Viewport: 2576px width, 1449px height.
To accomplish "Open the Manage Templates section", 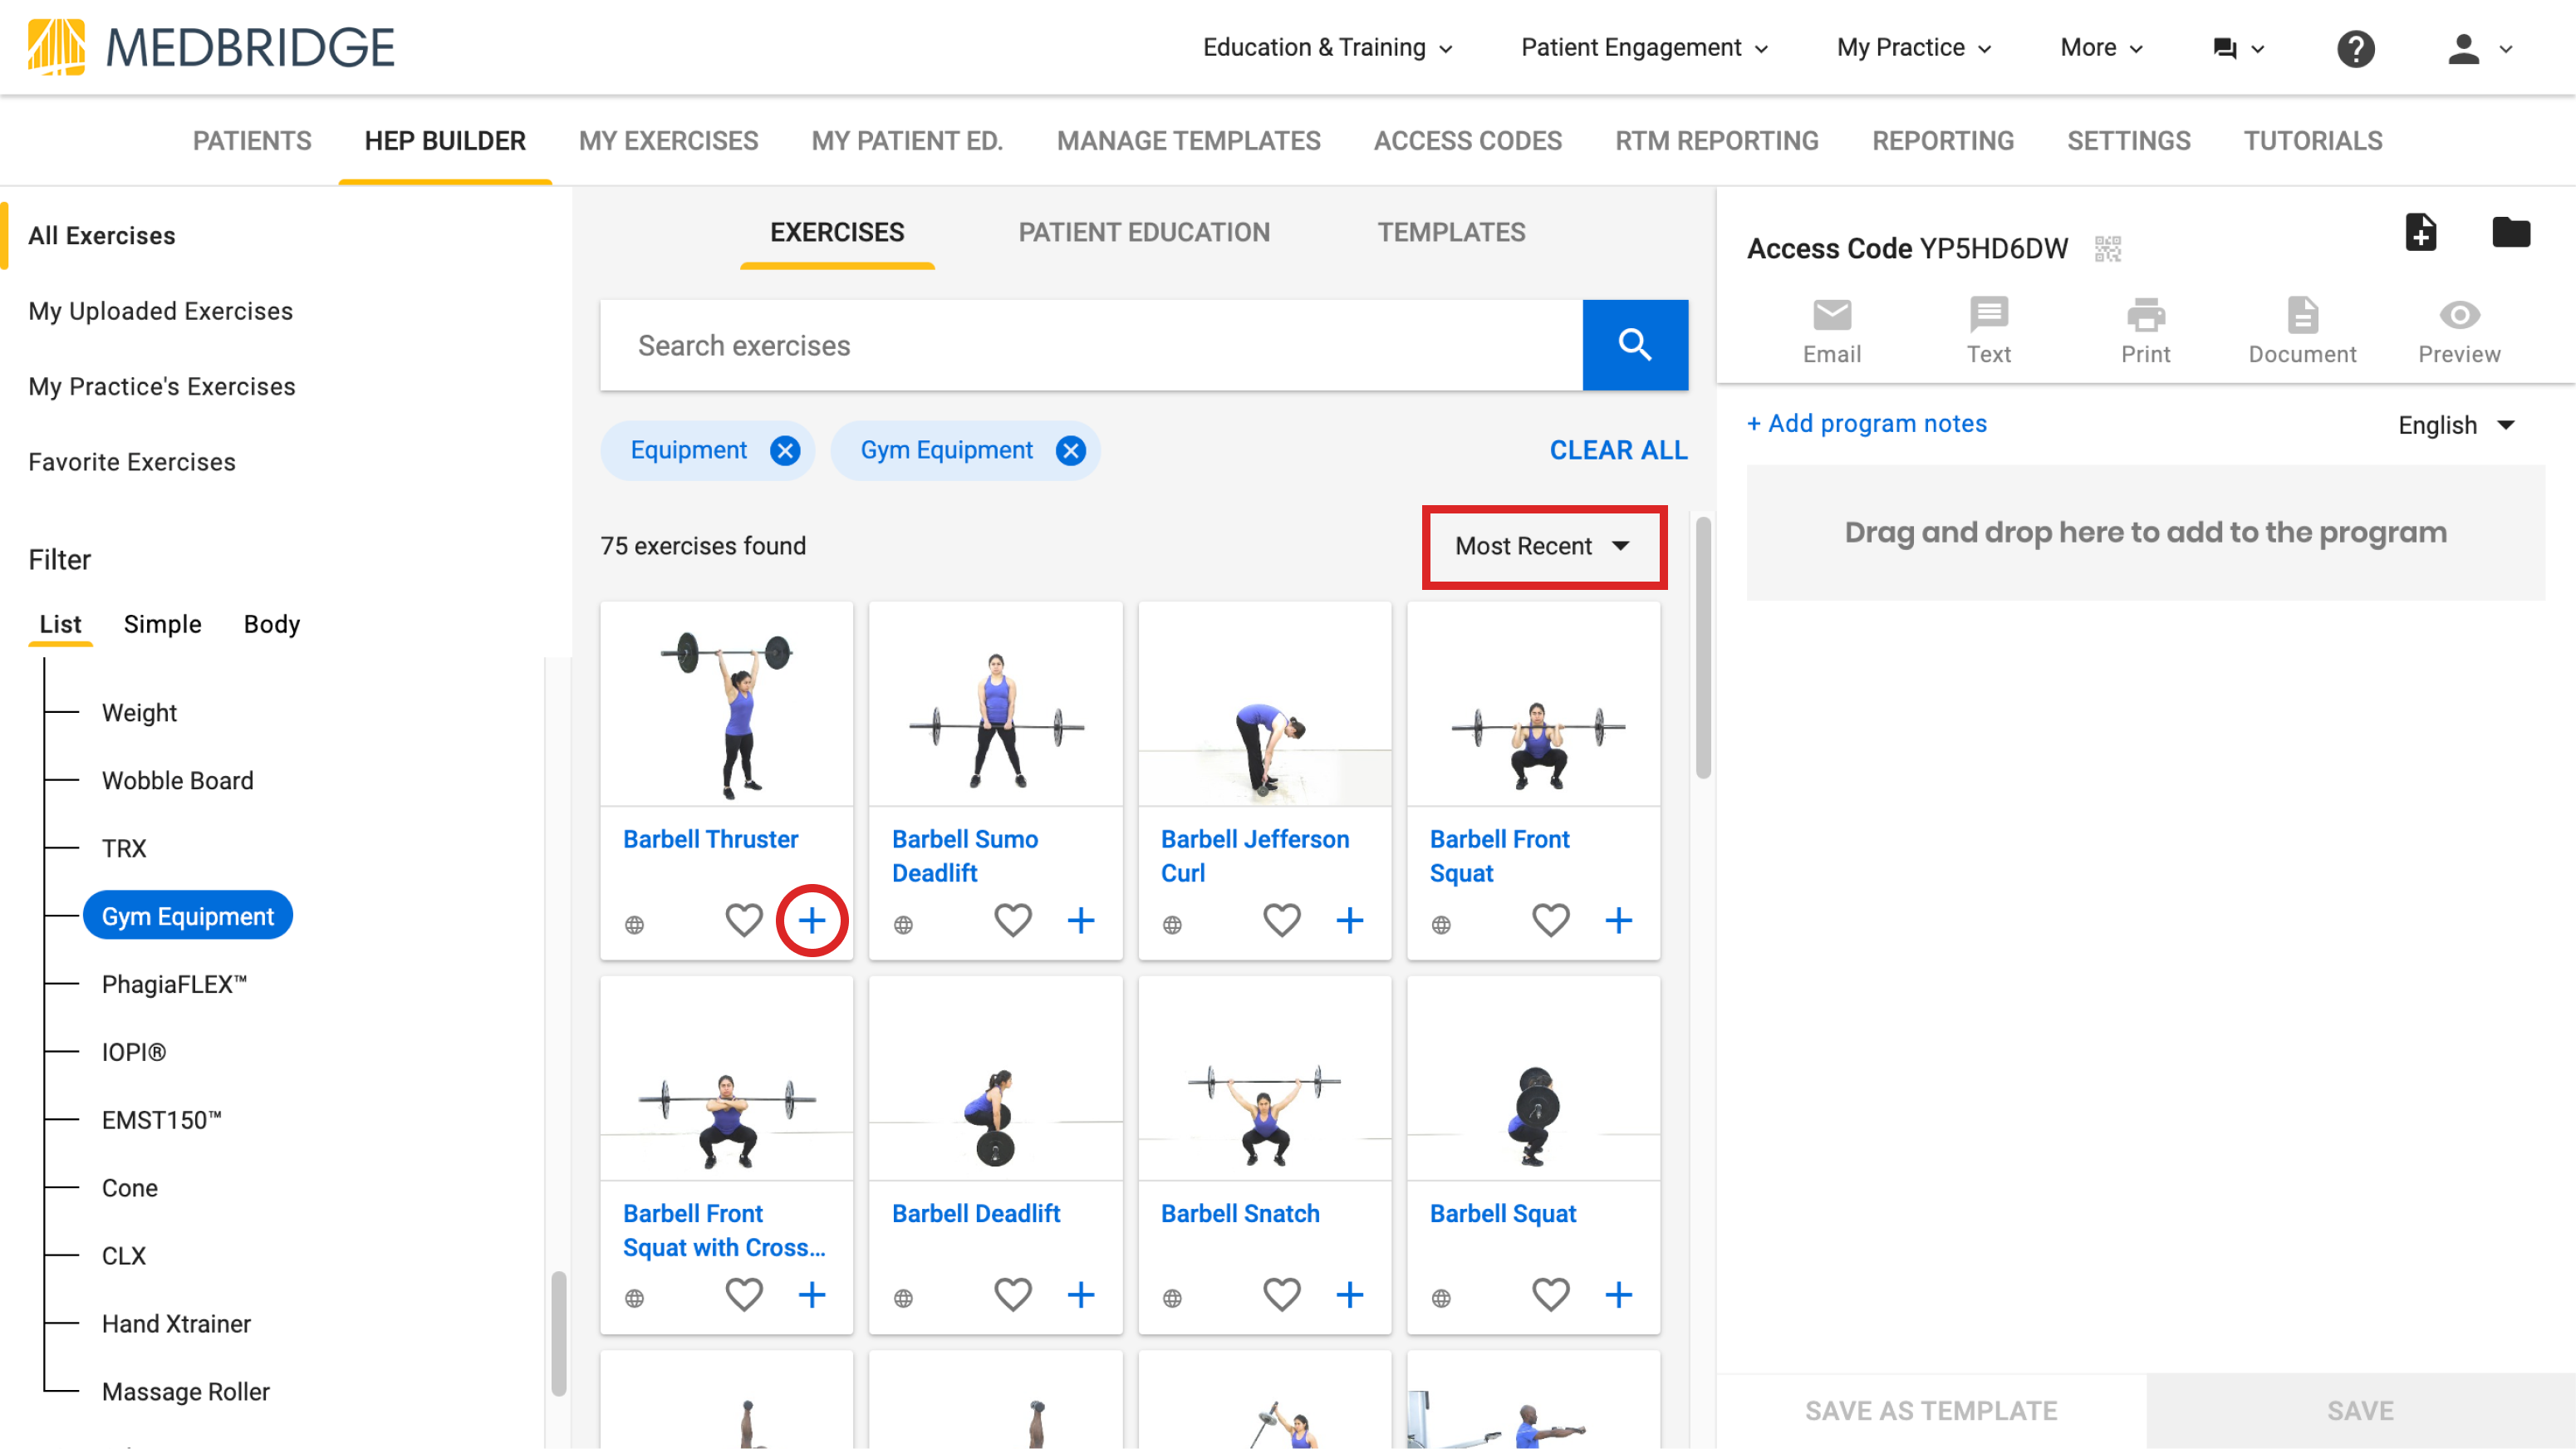I will coord(1188,140).
